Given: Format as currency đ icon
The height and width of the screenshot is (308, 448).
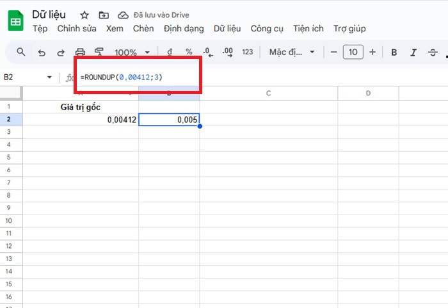Looking at the screenshot, I should point(170,52).
